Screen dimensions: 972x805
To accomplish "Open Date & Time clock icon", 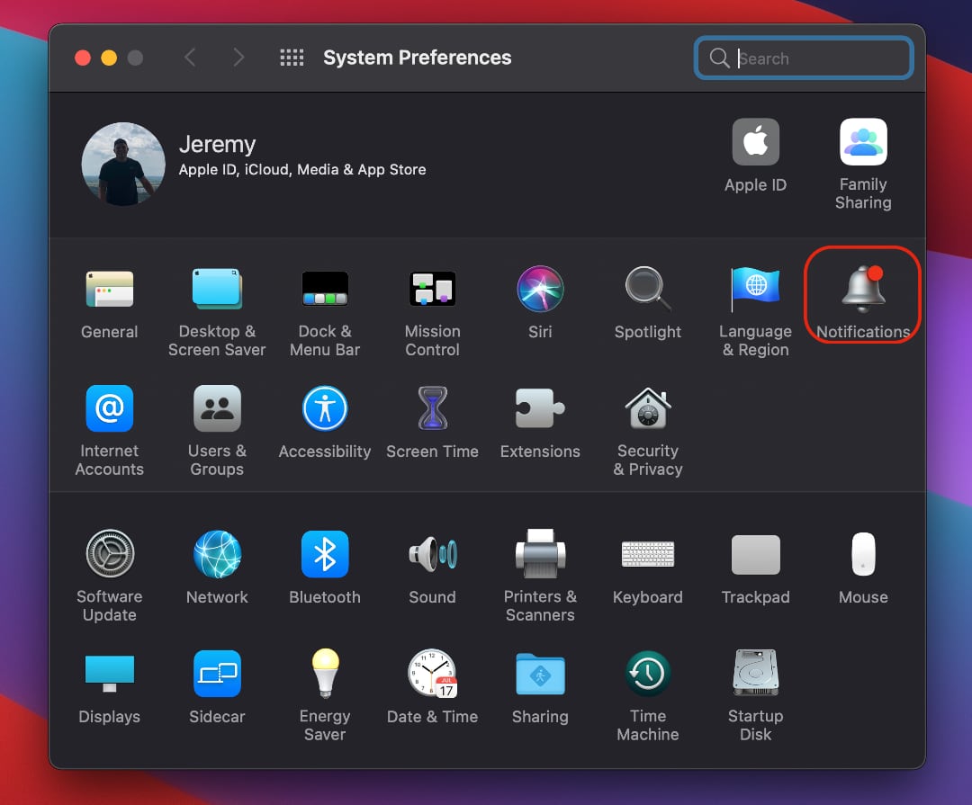I will 433,674.
